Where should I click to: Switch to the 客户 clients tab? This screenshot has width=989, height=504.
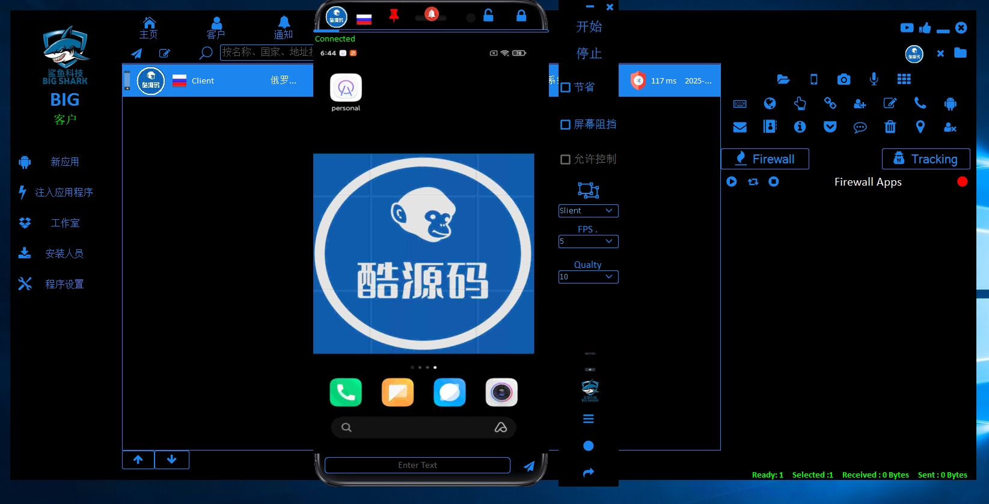216,28
